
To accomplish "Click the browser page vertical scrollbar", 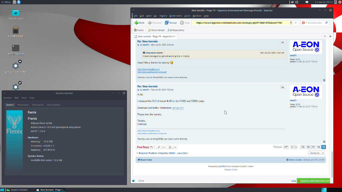I will (332, 164).
